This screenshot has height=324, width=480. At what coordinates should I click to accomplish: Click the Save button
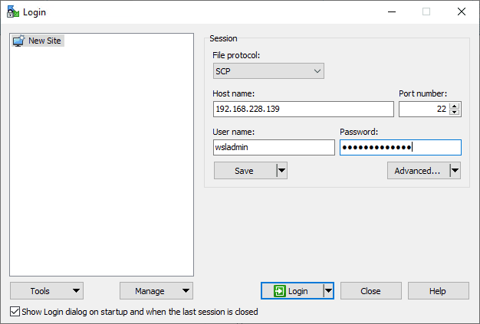245,171
